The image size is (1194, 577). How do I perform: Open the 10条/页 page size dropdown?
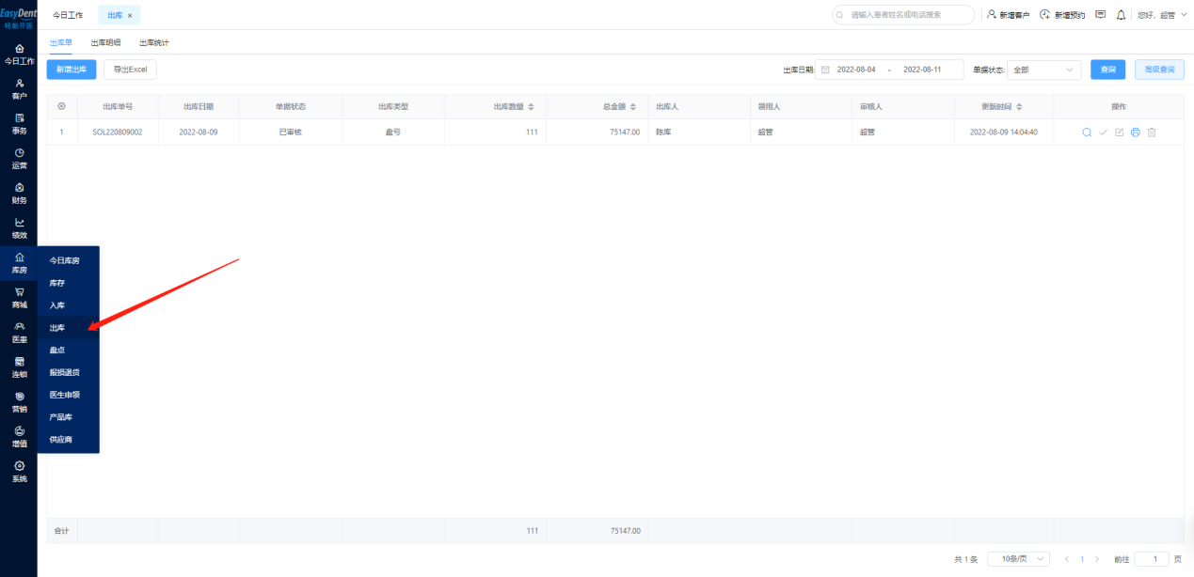[x=1018, y=559]
